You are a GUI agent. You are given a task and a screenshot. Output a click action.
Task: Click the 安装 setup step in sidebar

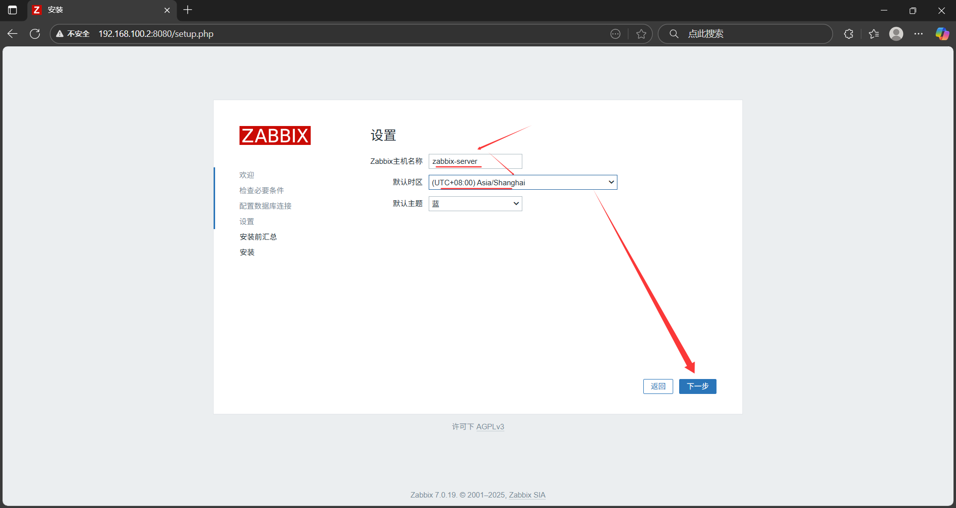point(247,252)
